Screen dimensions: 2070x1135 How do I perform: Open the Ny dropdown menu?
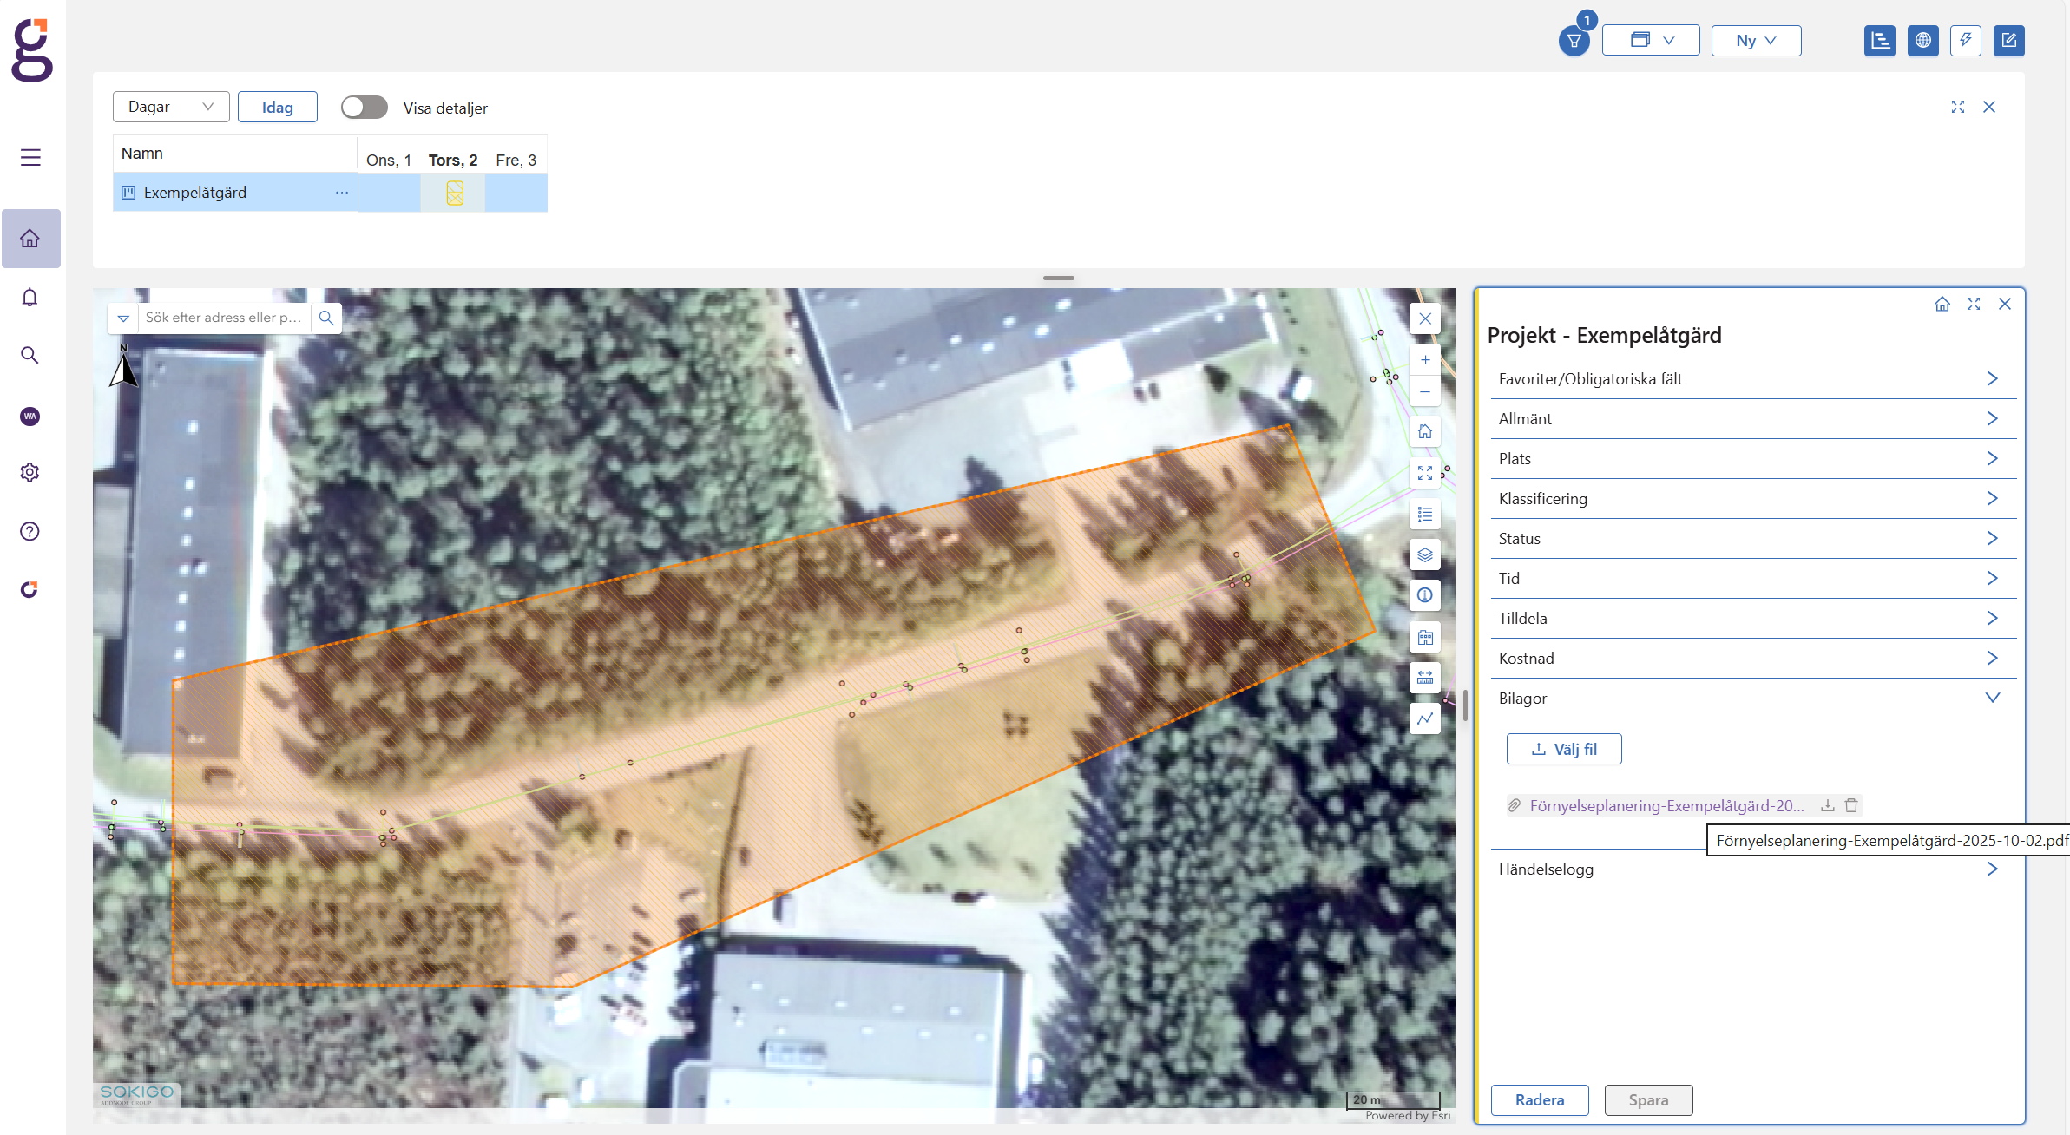click(x=1755, y=41)
